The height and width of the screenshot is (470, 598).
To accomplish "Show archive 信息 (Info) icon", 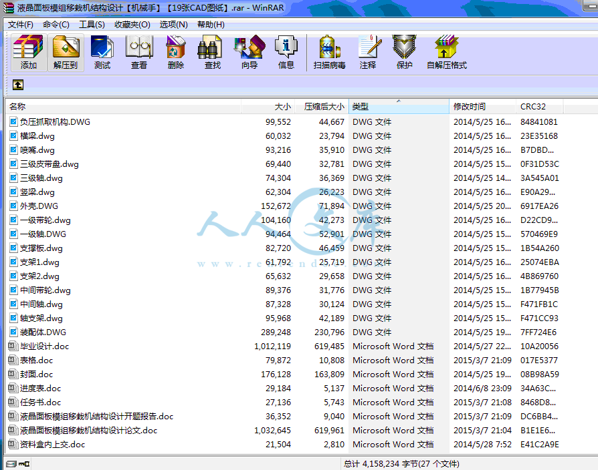I will tap(286, 52).
